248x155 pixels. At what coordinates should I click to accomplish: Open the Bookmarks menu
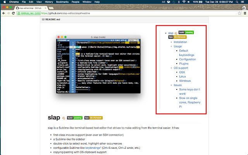pyautogui.click(x=62, y=2)
